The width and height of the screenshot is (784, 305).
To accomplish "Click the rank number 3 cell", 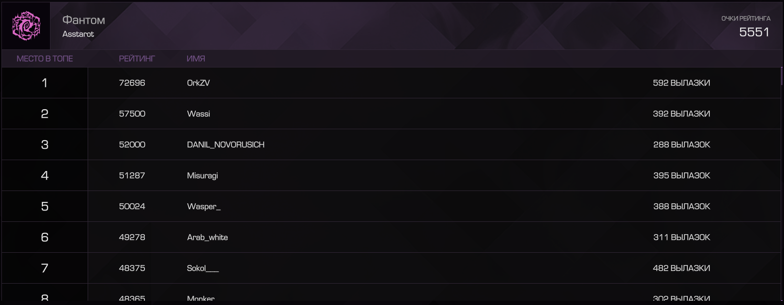I will click(x=45, y=144).
